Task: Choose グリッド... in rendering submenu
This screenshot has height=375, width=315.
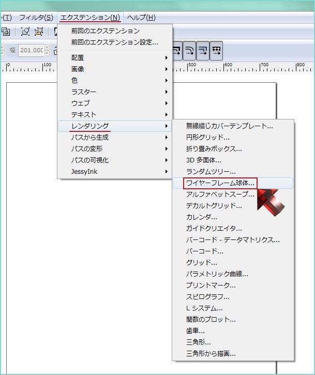Action: 233,263
